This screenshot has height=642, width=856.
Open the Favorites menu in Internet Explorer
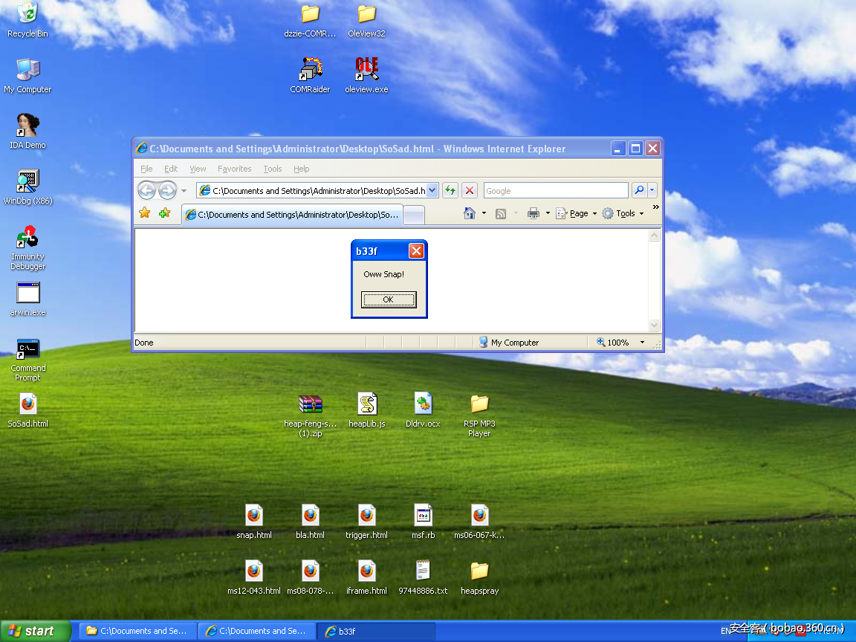pyautogui.click(x=234, y=169)
